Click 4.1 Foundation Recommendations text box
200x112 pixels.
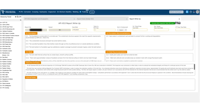[149, 42]
